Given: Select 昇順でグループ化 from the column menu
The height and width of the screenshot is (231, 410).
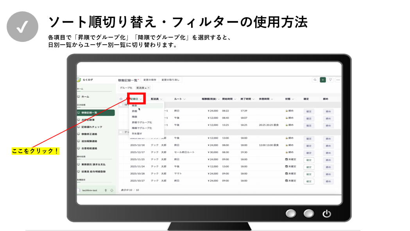Looking at the screenshot, I should click(x=142, y=123).
